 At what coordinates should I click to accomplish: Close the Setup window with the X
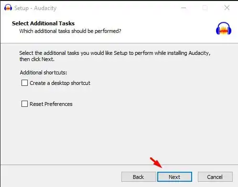click(x=227, y=8)
